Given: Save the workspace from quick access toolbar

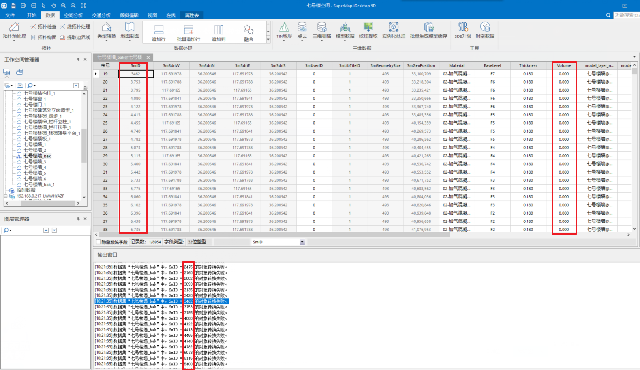Looking at the screenshot, I should (13, 6).
